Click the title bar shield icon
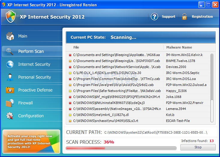Image resolution: width=220 pixels, height=157 pixels. pyautogui.click(x=4, y=4)
